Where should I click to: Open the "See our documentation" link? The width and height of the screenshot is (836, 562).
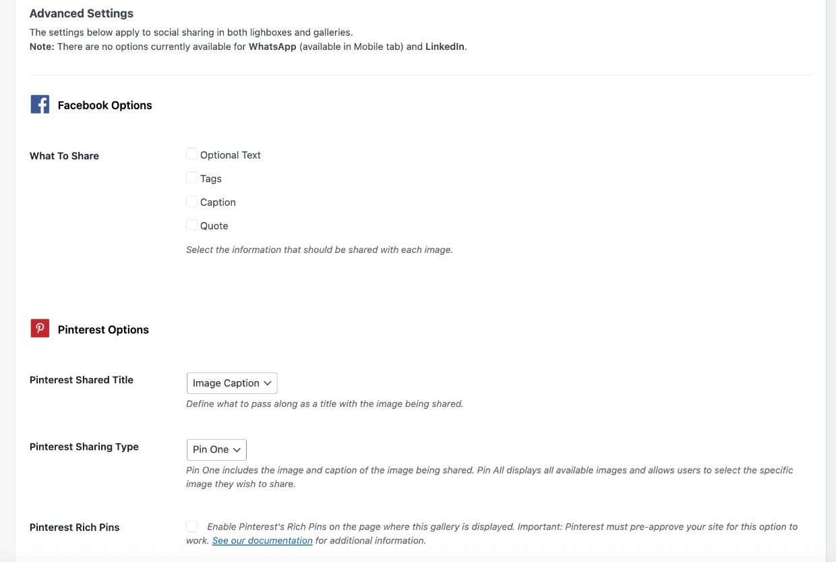[262, 540]
